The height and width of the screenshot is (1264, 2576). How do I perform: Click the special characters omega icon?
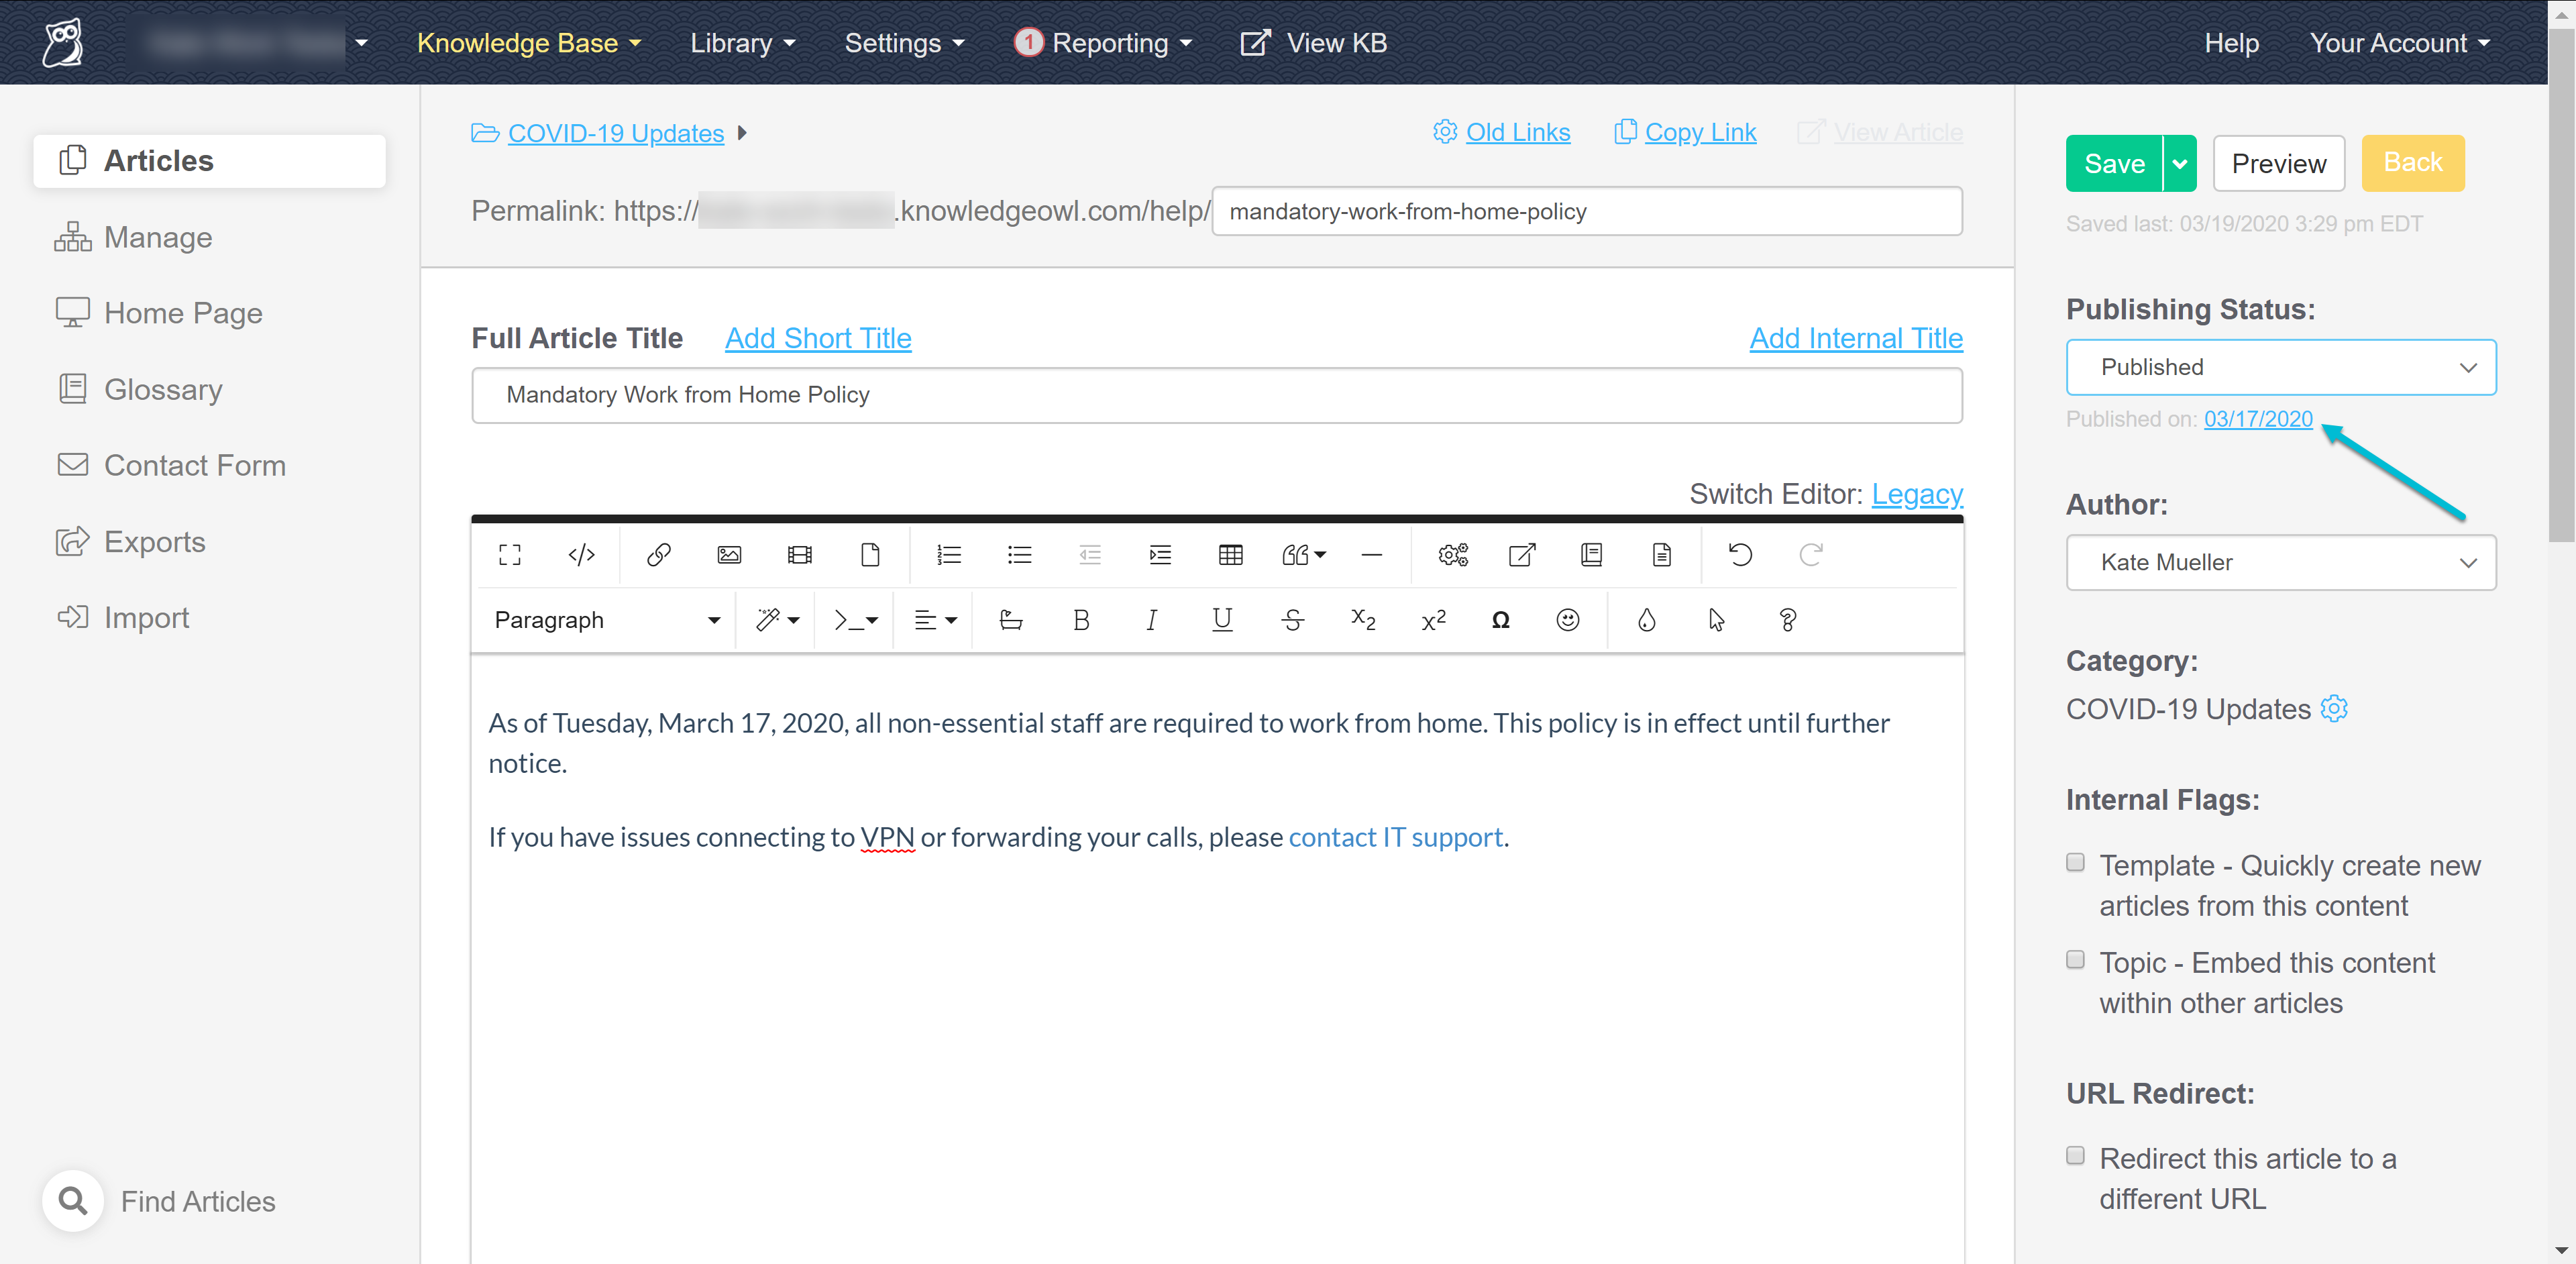tap(1500, 620)
